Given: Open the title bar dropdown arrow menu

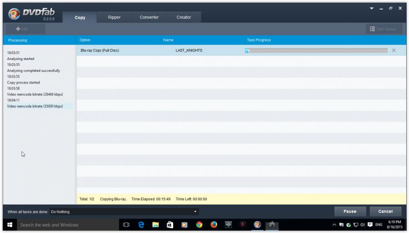Looking at the screenshot, I should (371, 8).
